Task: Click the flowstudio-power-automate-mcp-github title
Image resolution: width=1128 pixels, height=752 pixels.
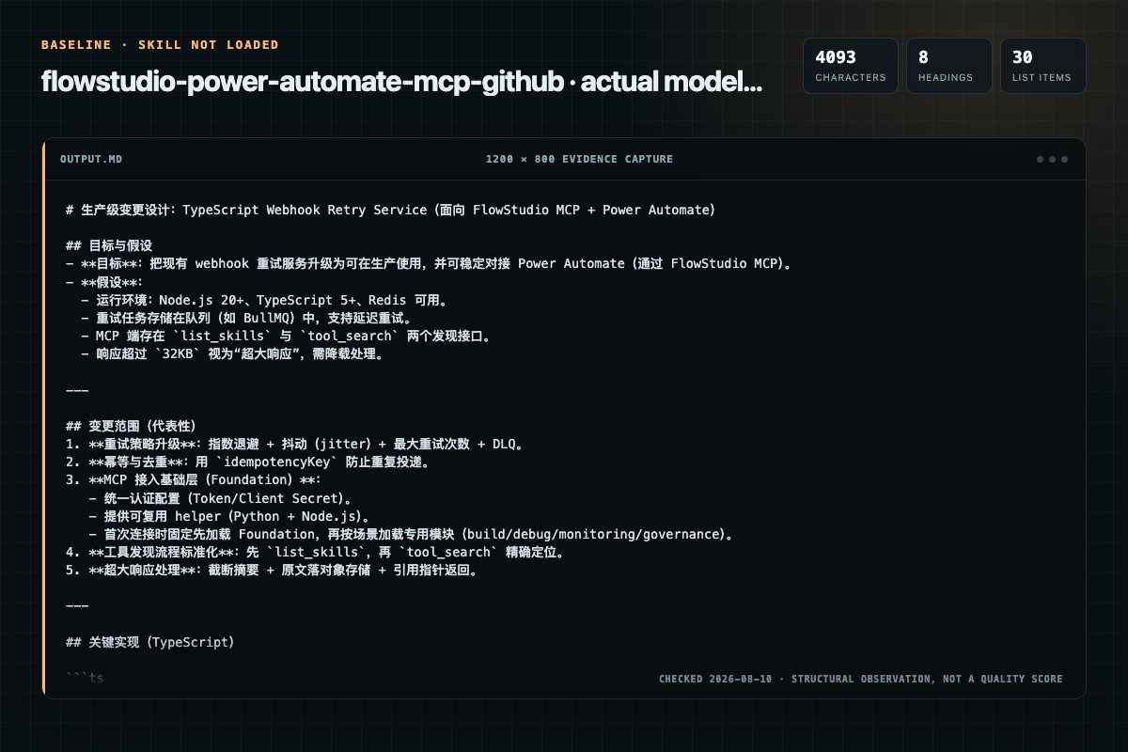Action: pos(401,82)
